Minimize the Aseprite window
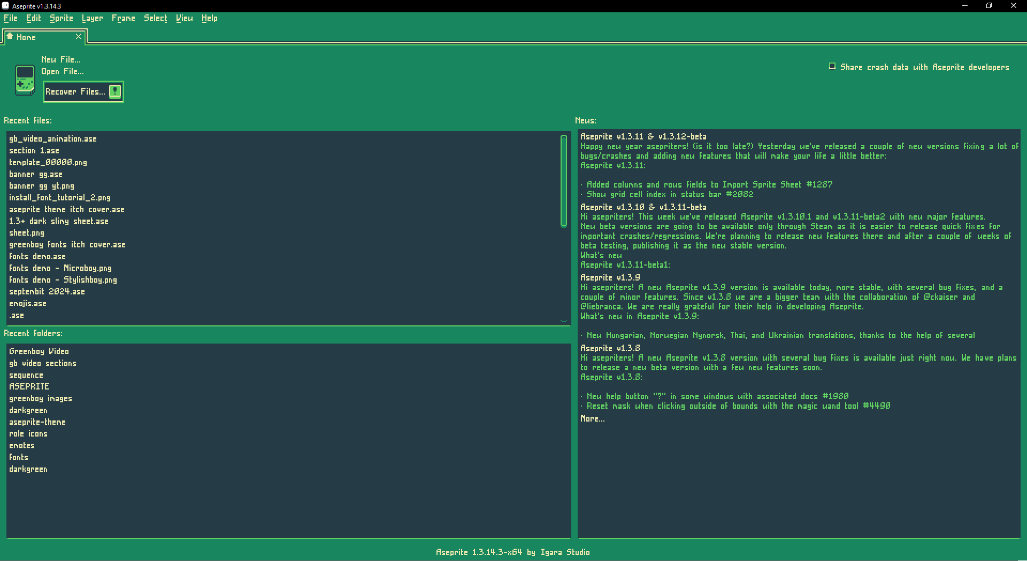 (x=965, y=6)
